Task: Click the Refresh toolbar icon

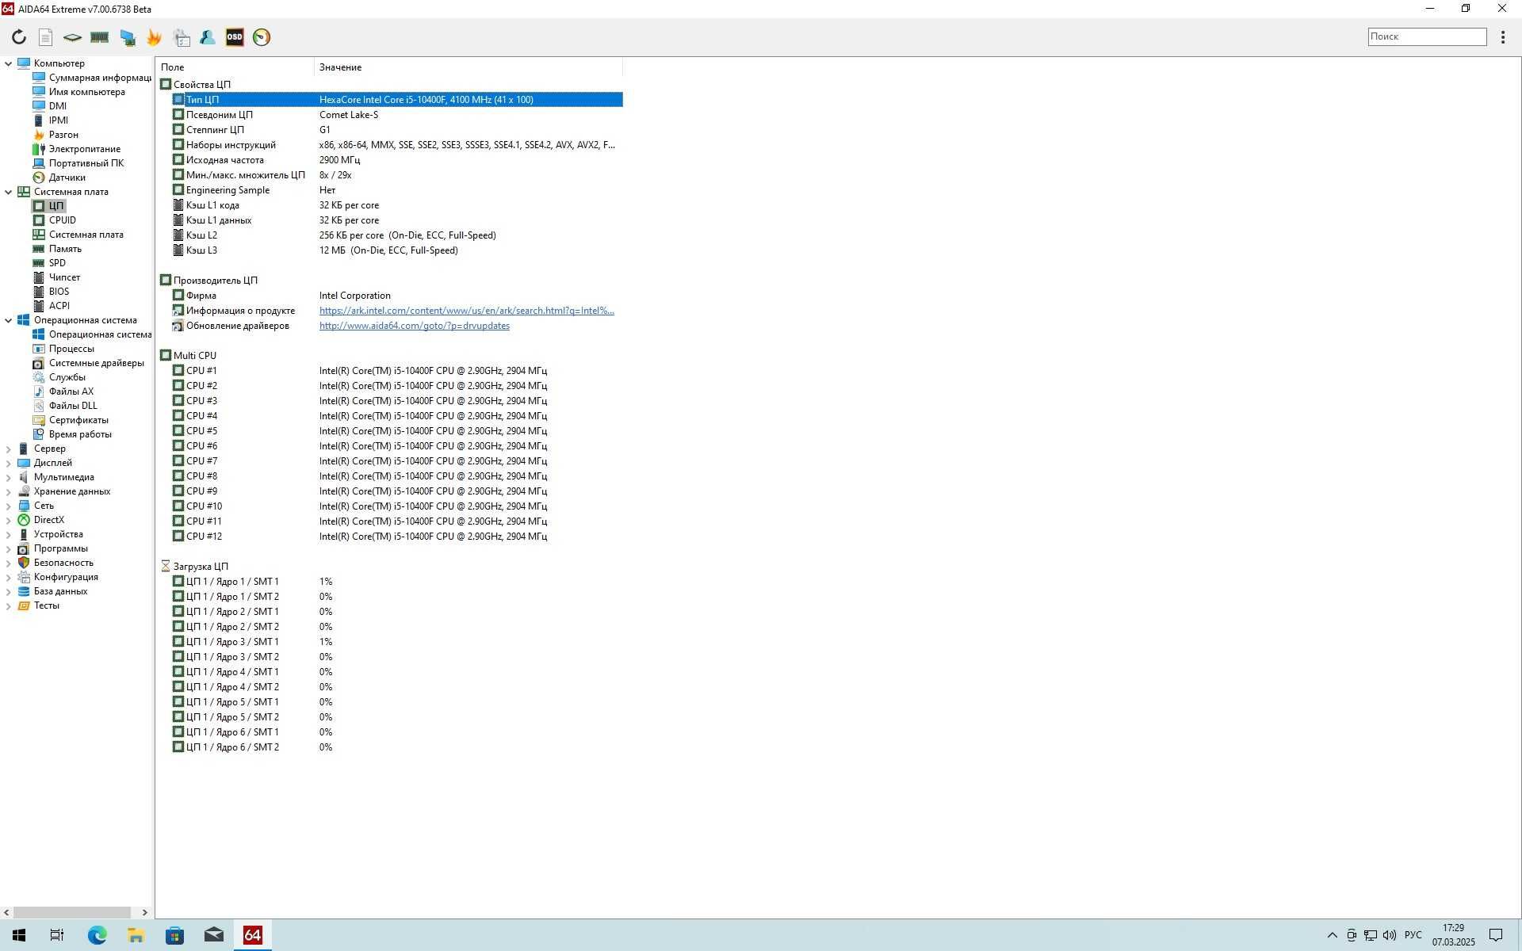Action: point(19,37)
